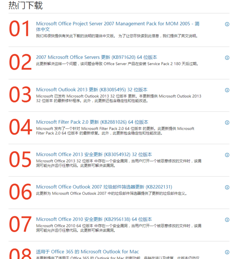The height and width of the screenshot is (259, 232).
Task: Click description starting Microsoft Office 2010 64 位版本 中存在
Action: pyautogui.click(x=119, y=228)
